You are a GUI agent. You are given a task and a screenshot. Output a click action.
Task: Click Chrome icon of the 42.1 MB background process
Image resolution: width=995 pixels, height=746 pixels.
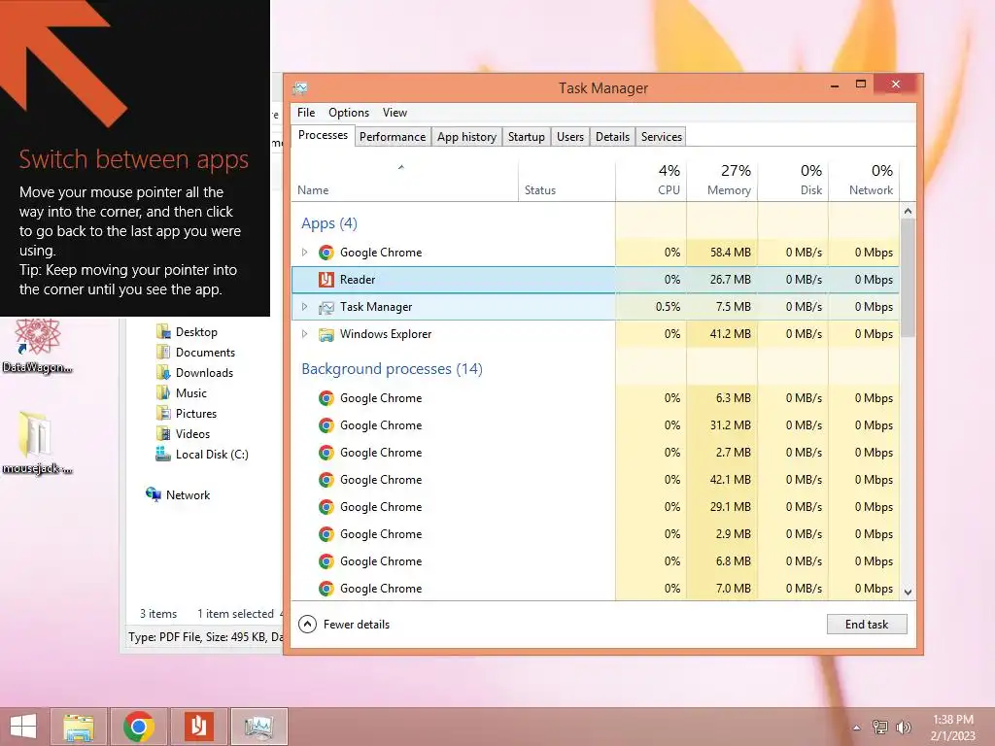(x=326, y=480)
